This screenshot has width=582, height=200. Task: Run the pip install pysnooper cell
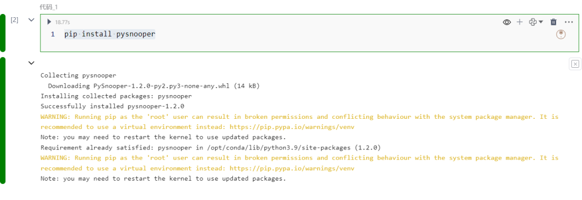click(x=49, y=22)
